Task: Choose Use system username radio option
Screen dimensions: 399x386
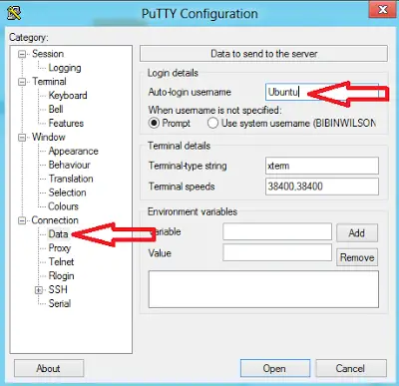Action: pos(212,123)
